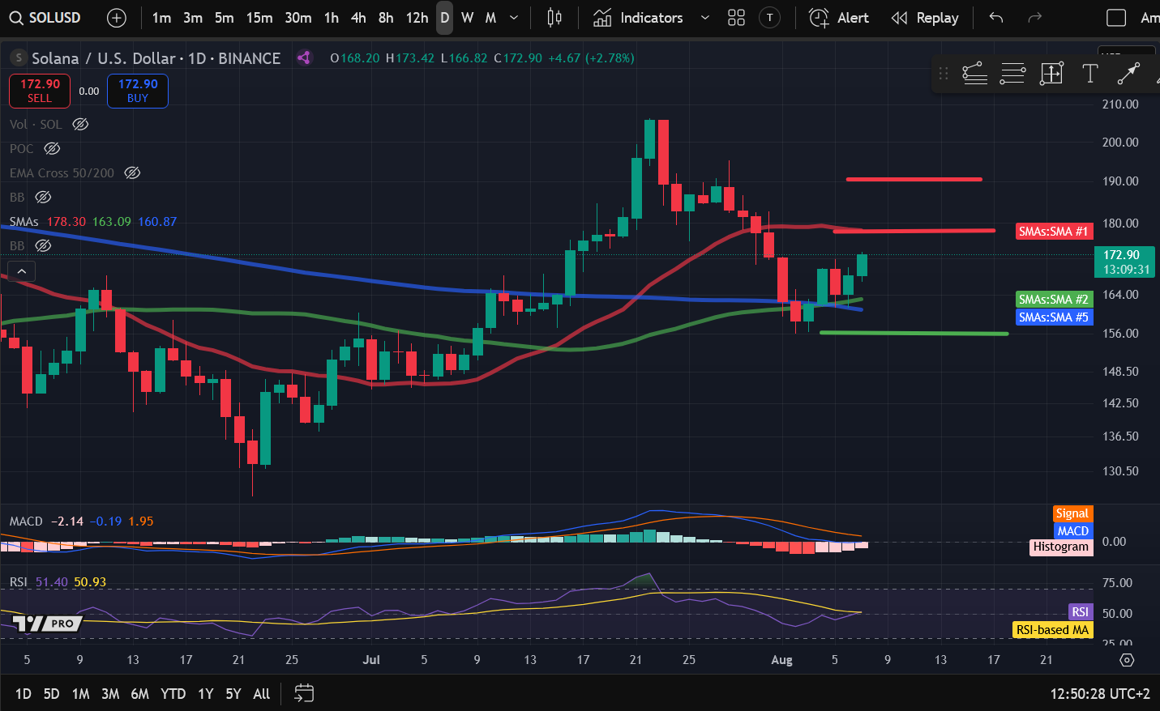The height and width of the screenshot is (711, 1160).
Task: Select the MACD indicator legend
Action: click(x=26, y=521)
